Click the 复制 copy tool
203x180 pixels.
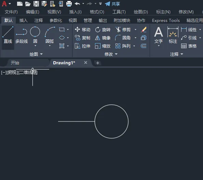(x=82, y=38)
